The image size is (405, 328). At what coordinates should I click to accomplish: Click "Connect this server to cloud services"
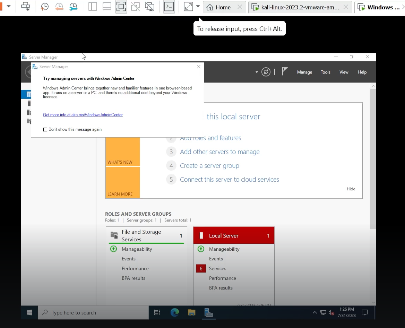point(229,180)
